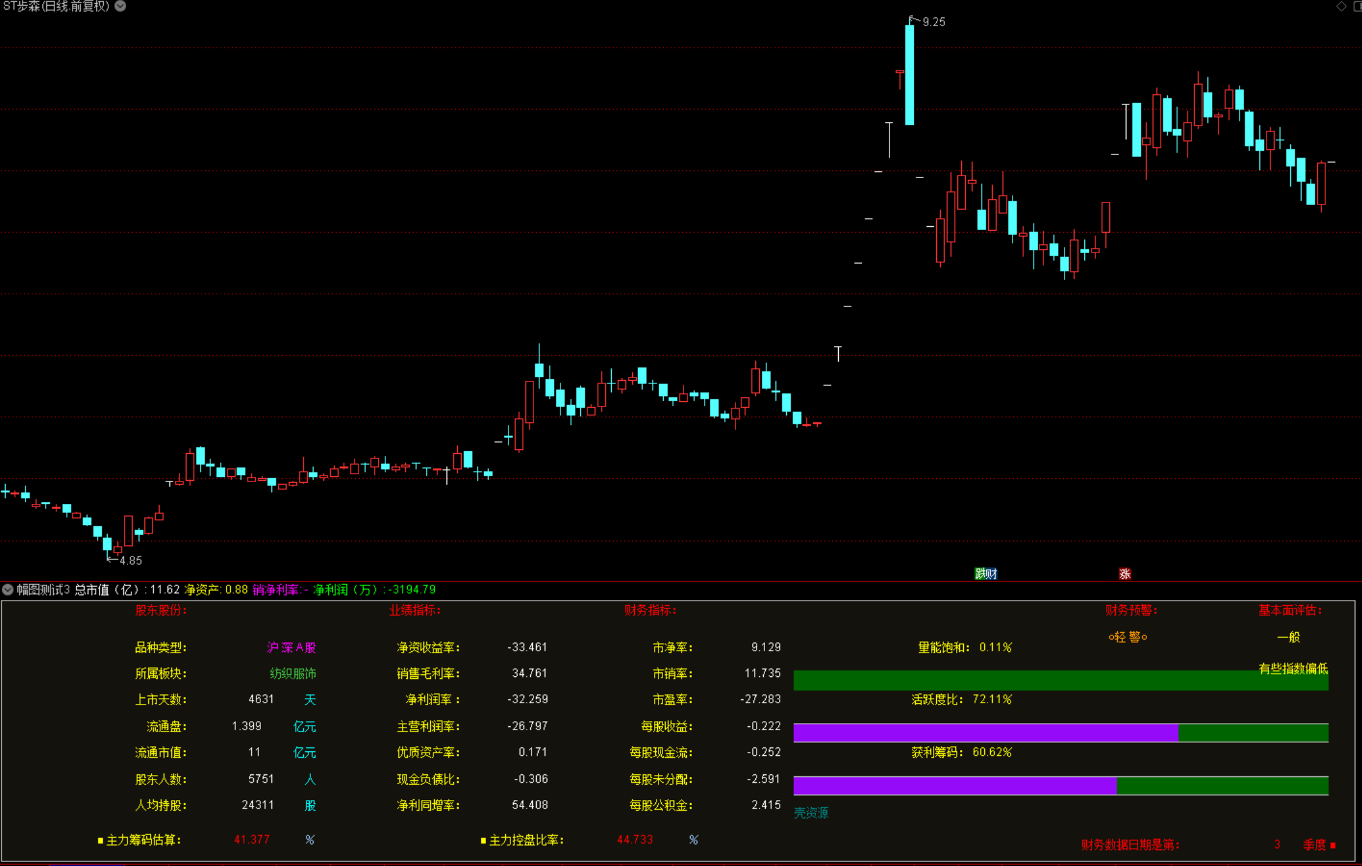Click the 9.25 high price label
This screenshot has height=866, width=1362.
[934, 22]
